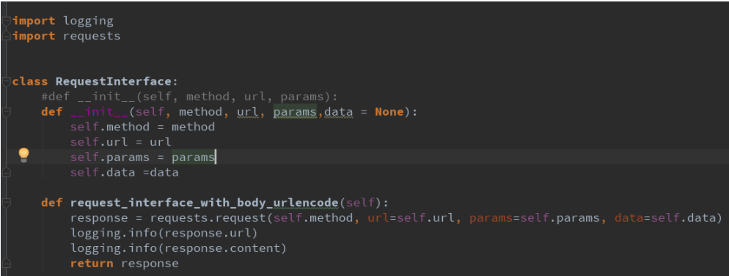Screen dimensions: 729x276
Task: Click fold end marker beside 'return response'
Action: [6, 264]
